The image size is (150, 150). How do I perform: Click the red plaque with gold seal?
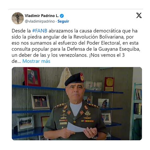[x=109, y=84]
